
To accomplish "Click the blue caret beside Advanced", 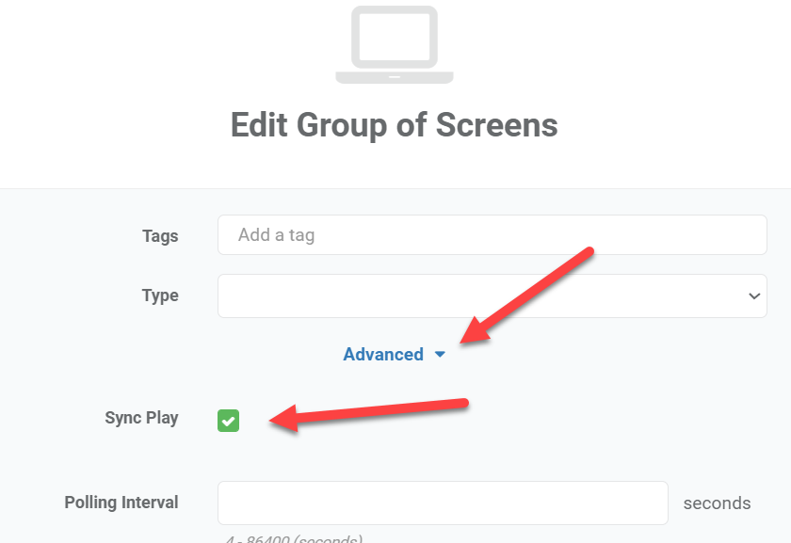I will pyautogui.click(x=440, y=355).
